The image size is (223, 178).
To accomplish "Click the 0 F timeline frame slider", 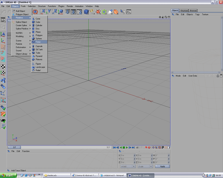I will pos(14,147).
